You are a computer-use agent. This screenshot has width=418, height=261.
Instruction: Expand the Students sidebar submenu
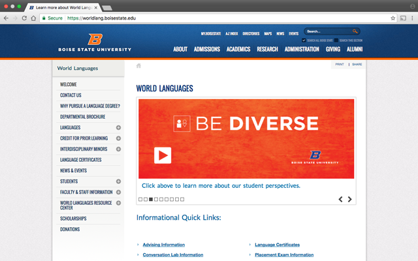118,181
